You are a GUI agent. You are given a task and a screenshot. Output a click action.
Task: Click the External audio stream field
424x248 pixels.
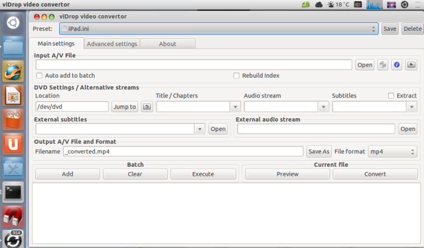coord(316,129)
